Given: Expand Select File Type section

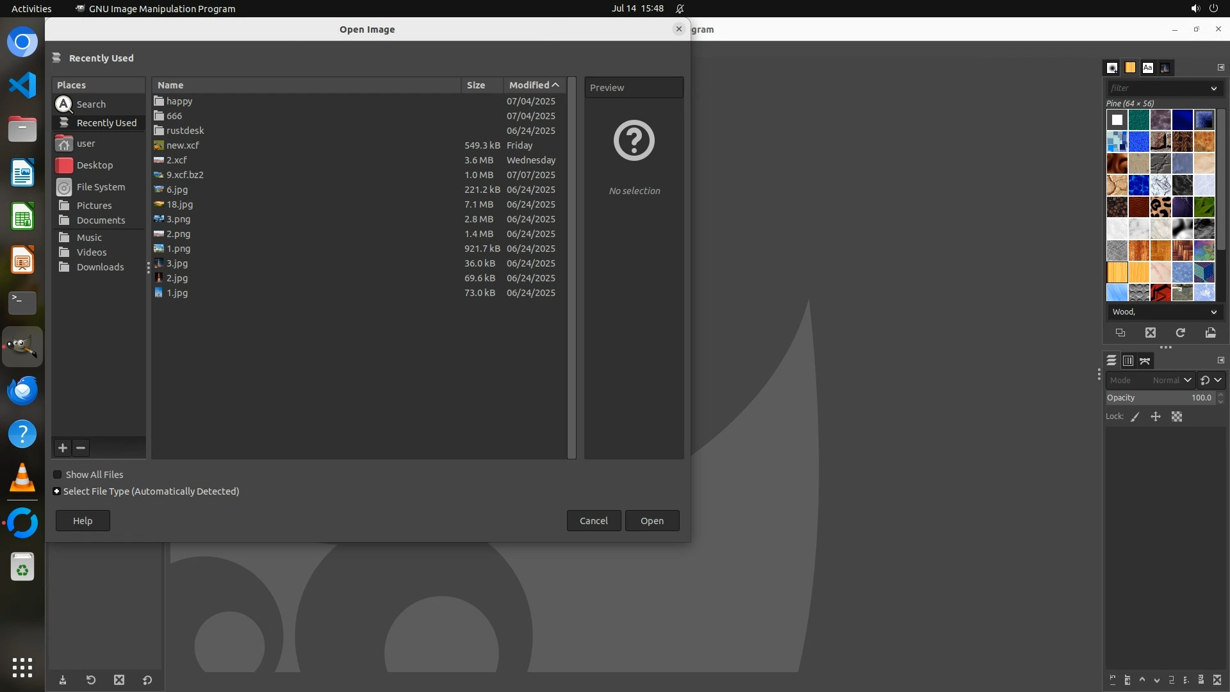Looking at the screenshot, I should pos(57,491).
